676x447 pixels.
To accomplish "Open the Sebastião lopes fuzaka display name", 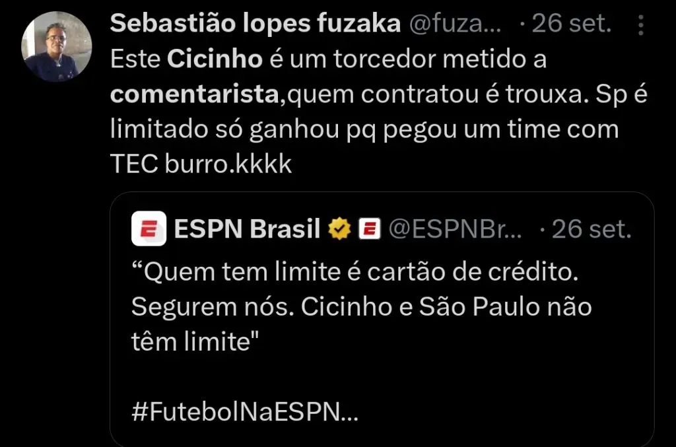I will [255, 24].
